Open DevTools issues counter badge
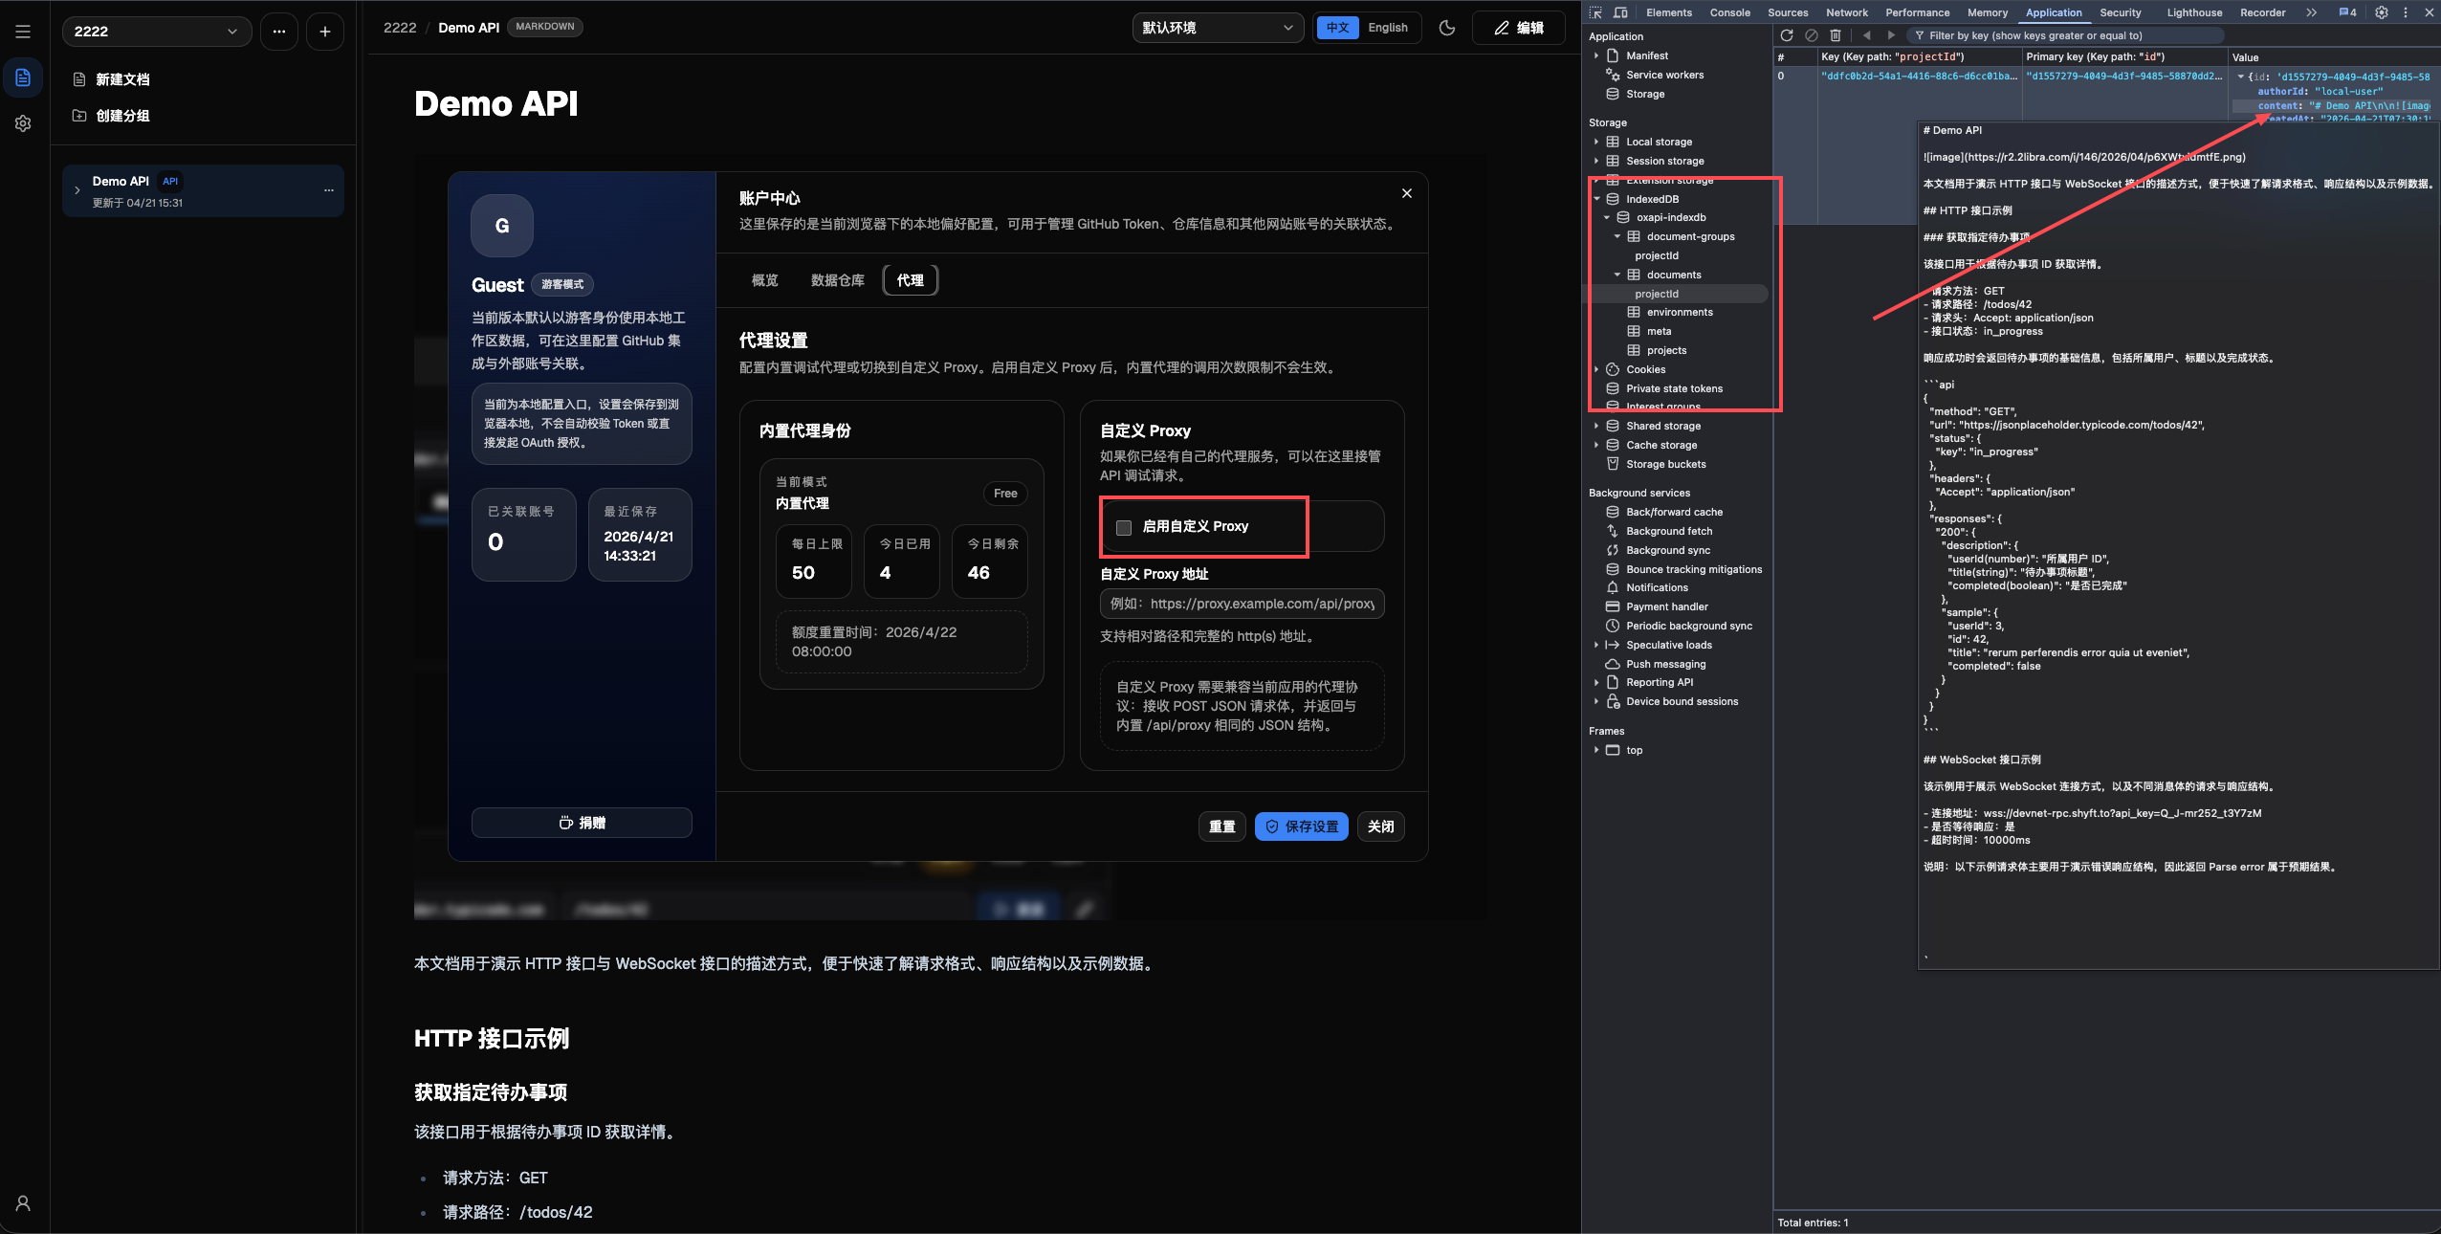Viewport: 2441px width, 1234px height. coord(2348,12)
